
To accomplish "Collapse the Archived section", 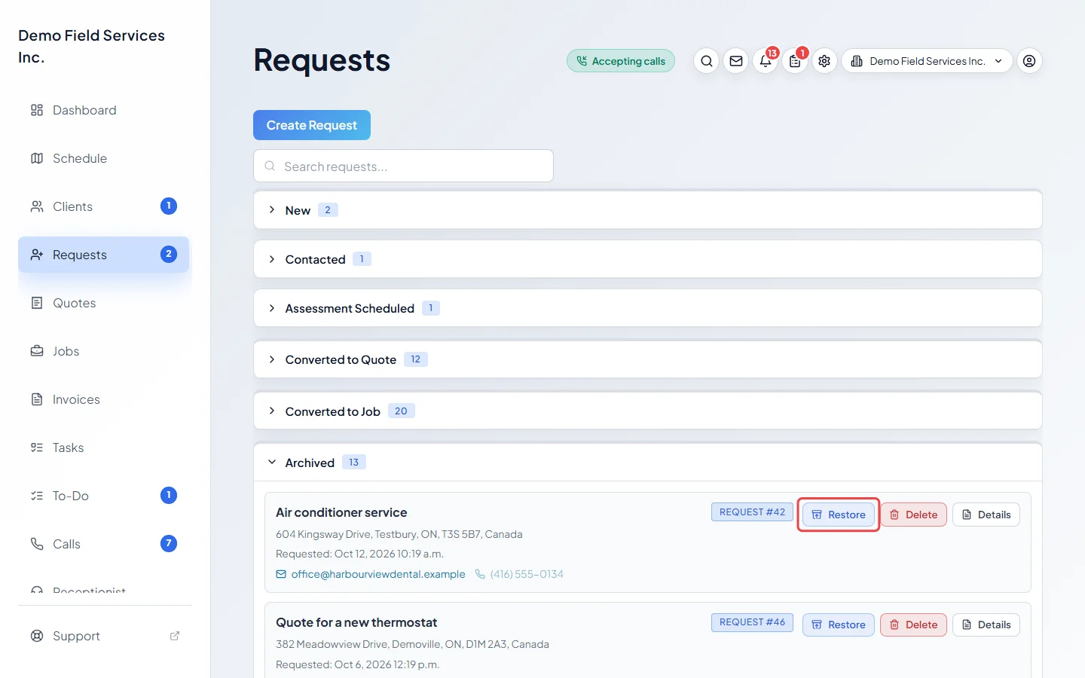I will tap(648, 463).
